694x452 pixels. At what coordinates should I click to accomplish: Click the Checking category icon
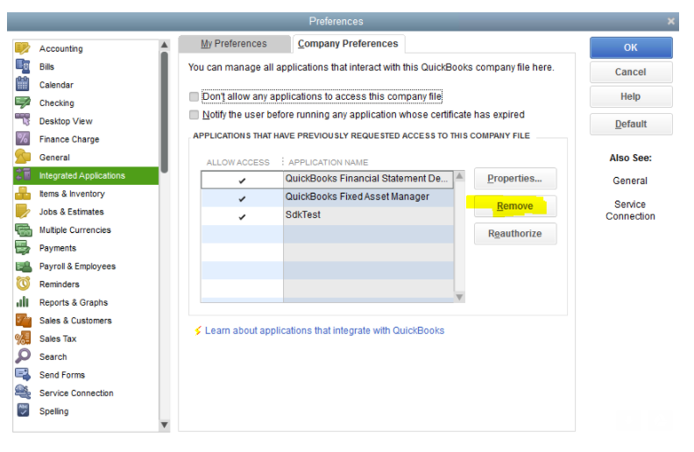click(23, 102)
